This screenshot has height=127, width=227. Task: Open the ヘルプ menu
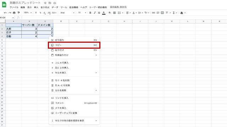[x=84, y=7]
